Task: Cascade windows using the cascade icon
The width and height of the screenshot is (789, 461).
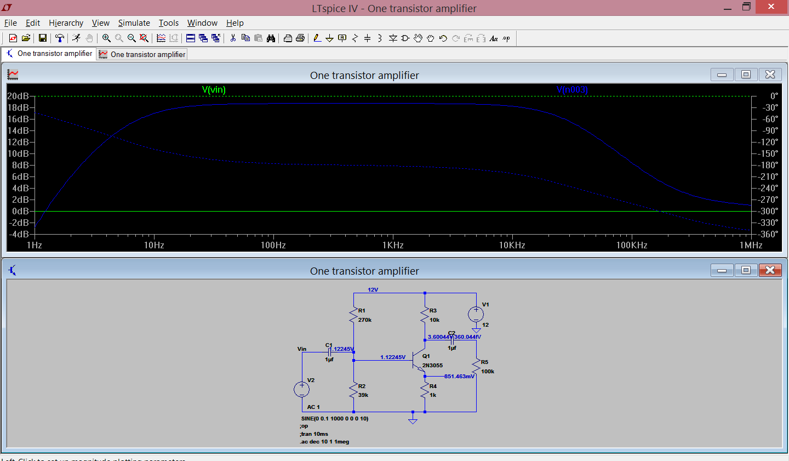Action: point(203,38)
